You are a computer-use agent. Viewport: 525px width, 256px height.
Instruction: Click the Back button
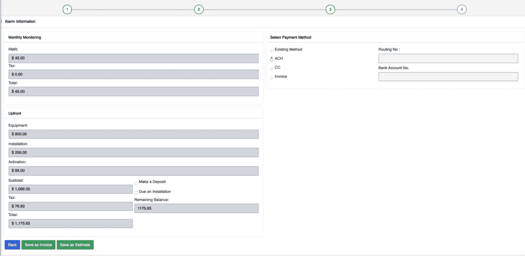tap(12, 245)
